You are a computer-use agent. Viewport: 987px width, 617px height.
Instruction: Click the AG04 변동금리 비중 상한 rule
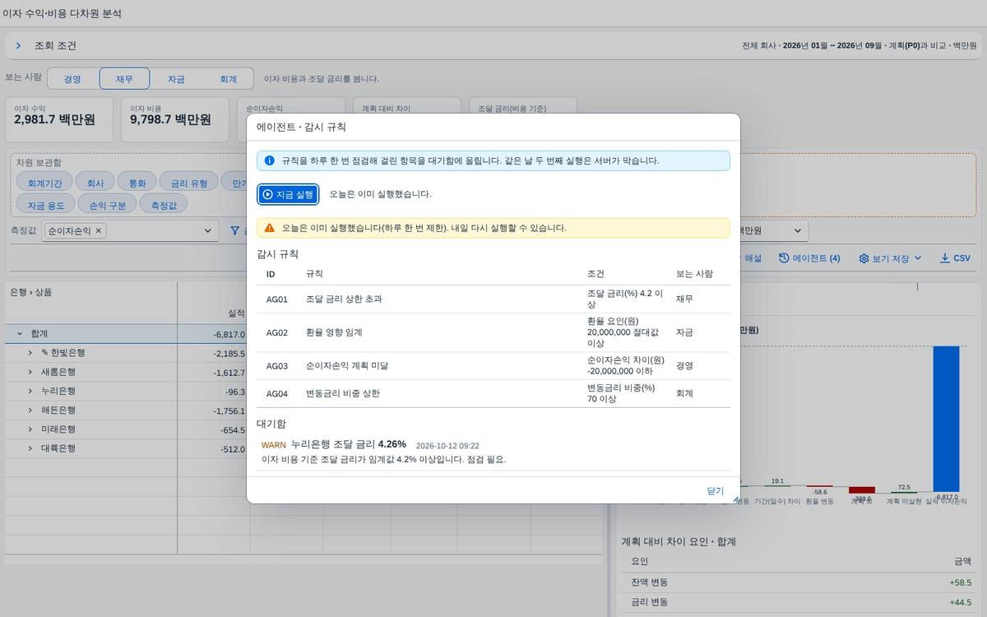493,393
